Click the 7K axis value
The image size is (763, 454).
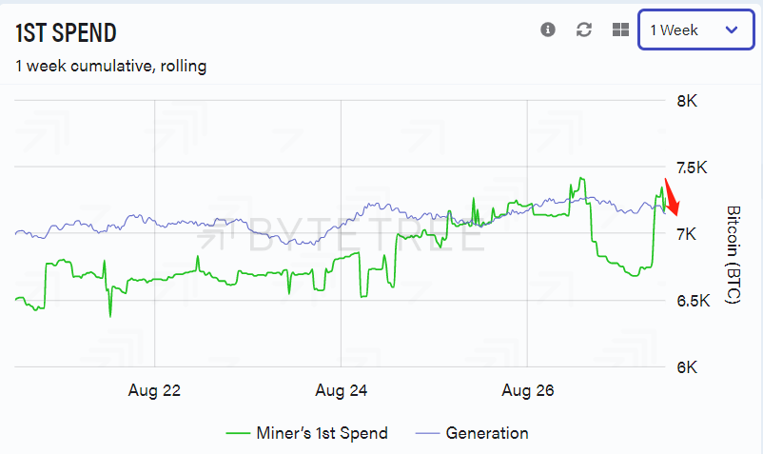tap(687, 234)
